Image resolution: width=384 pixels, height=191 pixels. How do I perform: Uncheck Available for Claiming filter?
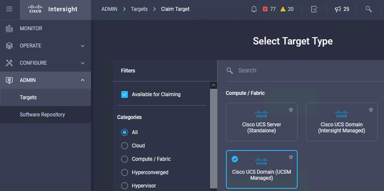point(125,94)
